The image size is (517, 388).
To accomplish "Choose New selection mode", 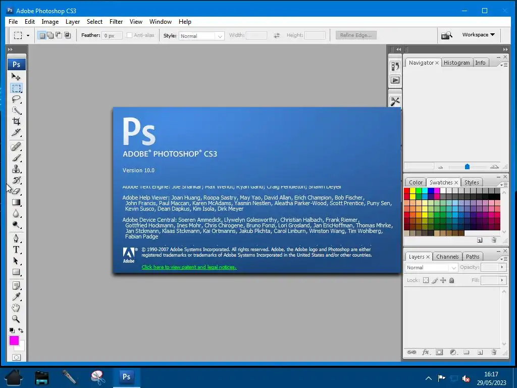I will coord(42,35).
